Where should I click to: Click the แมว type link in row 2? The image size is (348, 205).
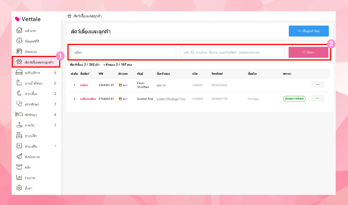tap(125, 99)
